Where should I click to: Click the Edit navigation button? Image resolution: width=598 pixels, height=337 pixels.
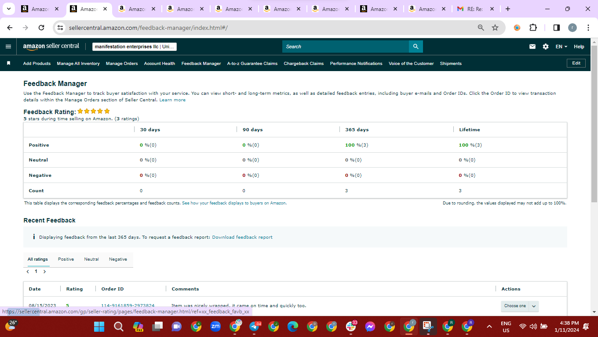pos(576,63)
